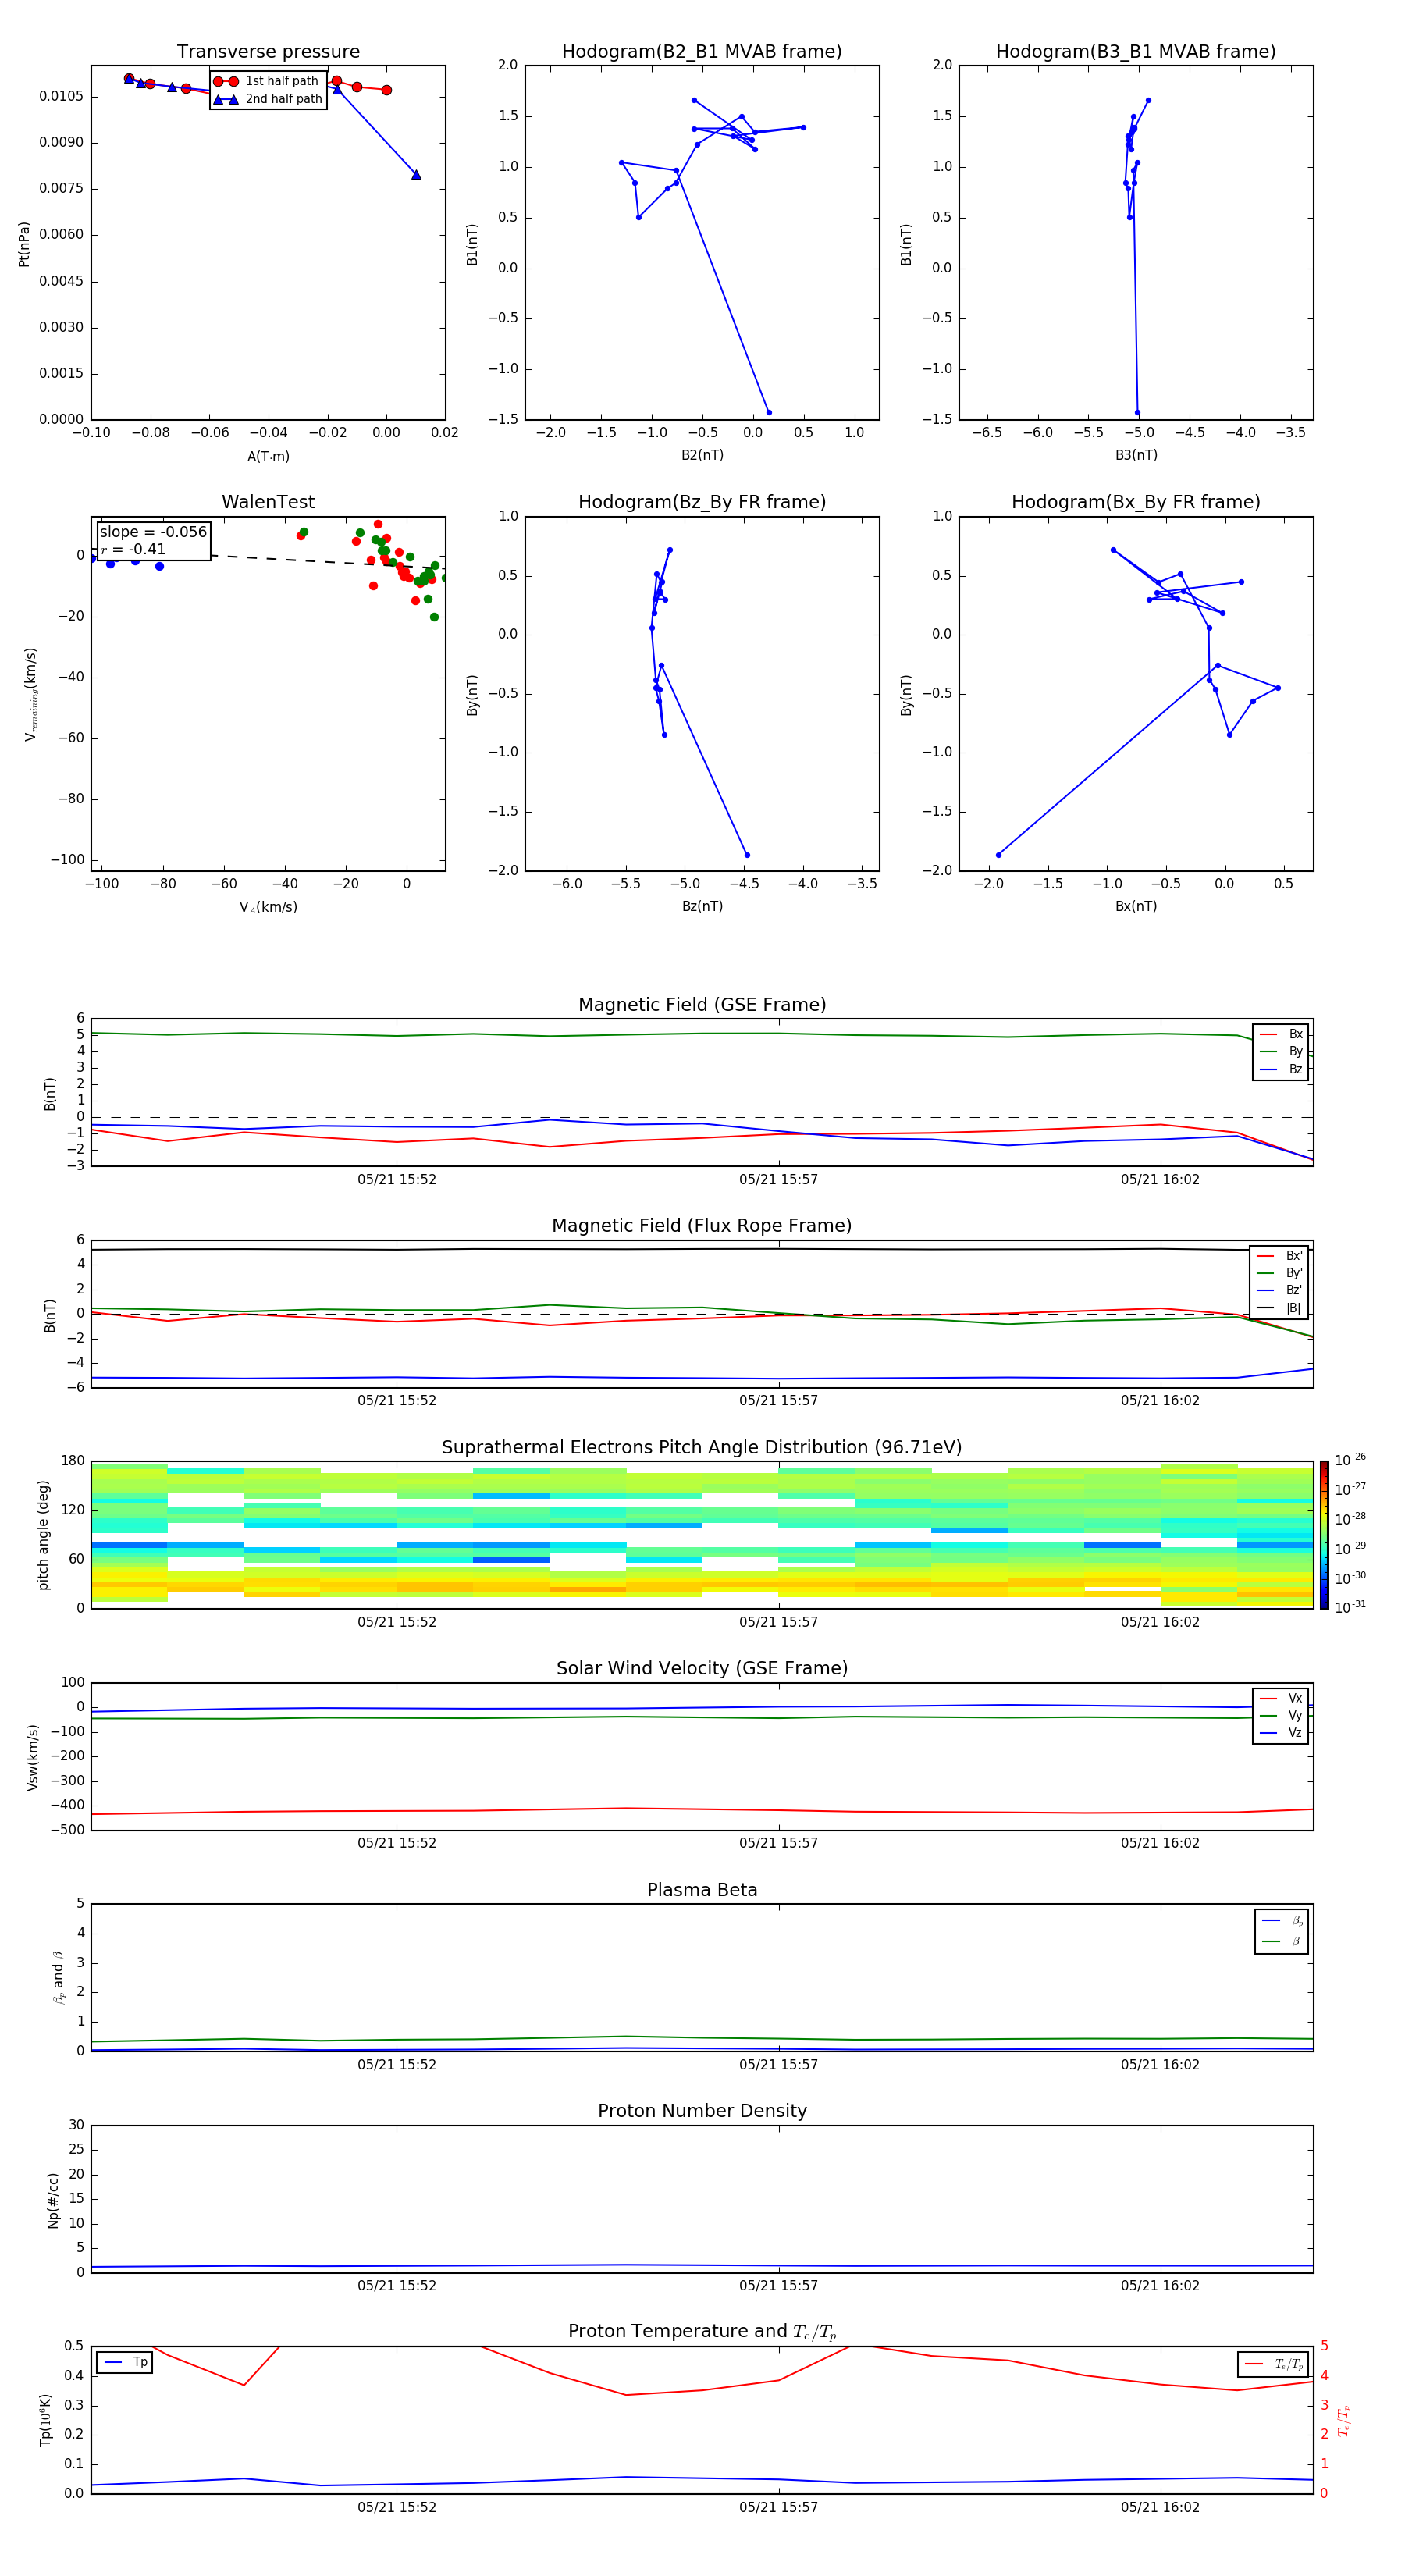Click the "Hodogram(Bx_By FR frame)" title
Image resolution: width=1405 pixels, height=2576 pixels.
[x=1136, y=502]
